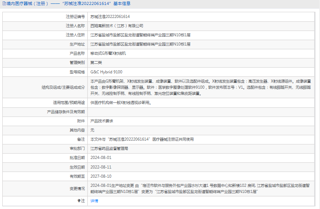Image resolution: width=320 pixels, height=209 pixels.
Task: Click the 结构及组成/主要组成成分 label
Action: 63,87
